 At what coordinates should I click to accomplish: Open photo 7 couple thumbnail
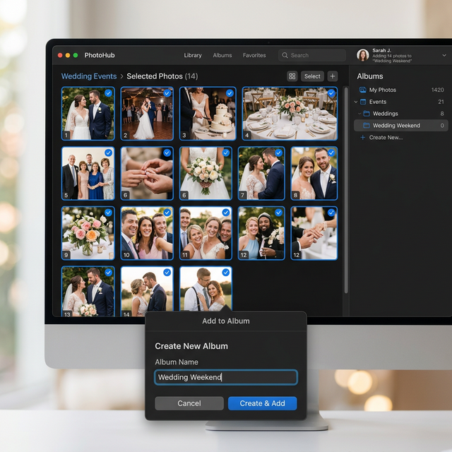[261, 173]
